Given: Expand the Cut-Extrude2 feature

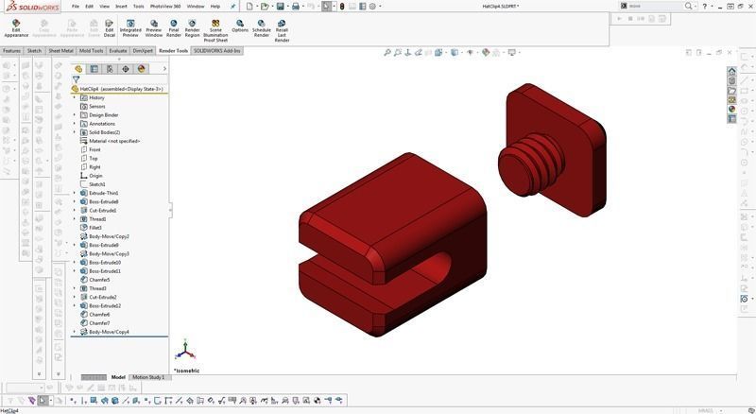Looking at the screenshot, I should click(x=75, y=297).
